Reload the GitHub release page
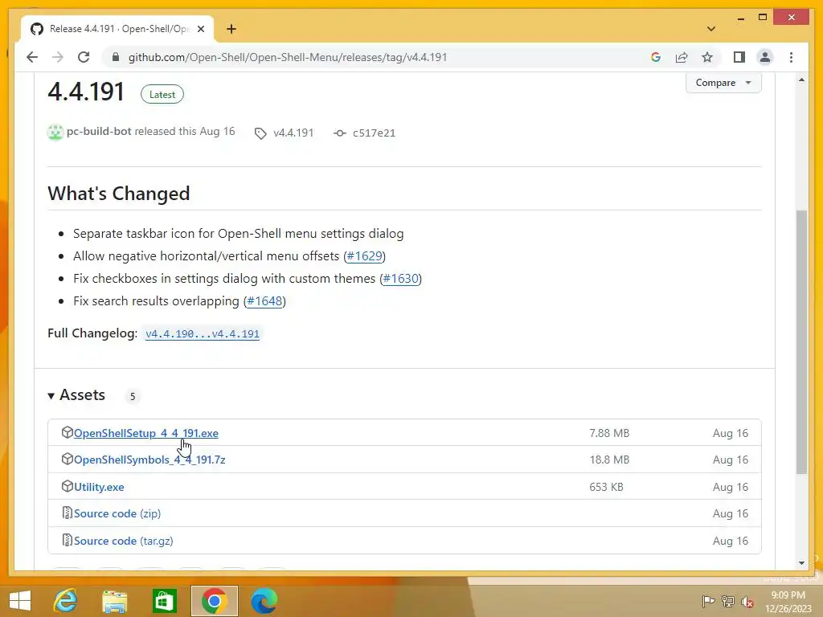The height and width of the screenshot is (617, 823). 84,57
